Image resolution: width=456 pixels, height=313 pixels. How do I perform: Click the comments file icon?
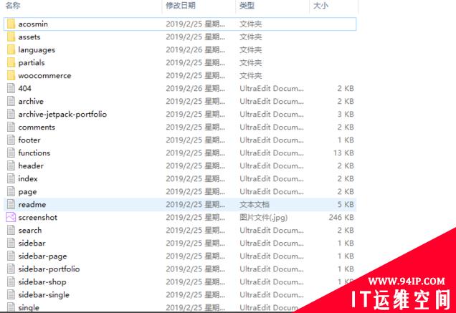click(11, 127)
